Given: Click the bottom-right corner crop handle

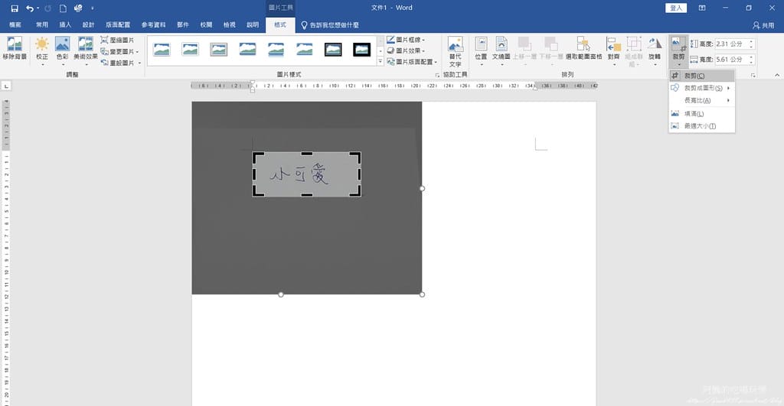Looking at the screenshot, I should click(x=357, y=192).
